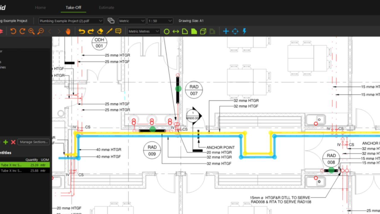Click the blue crosshair snap icon
380x214 pixels.
235,31
